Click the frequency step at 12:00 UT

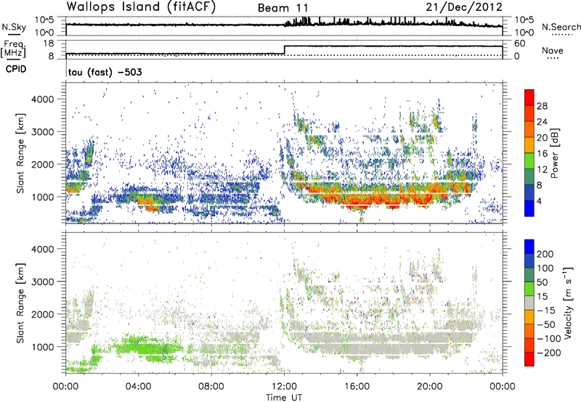(x=284, y=50)
